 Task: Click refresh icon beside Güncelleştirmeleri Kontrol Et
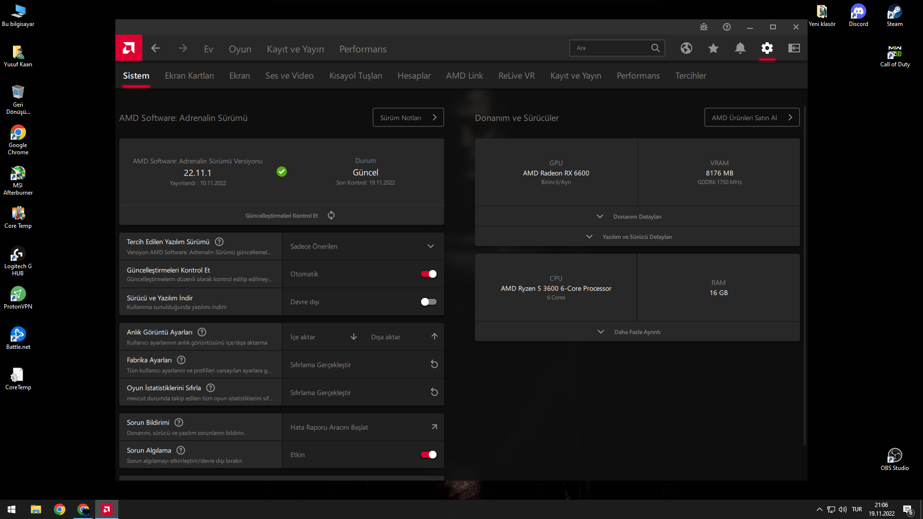[331, 215]
